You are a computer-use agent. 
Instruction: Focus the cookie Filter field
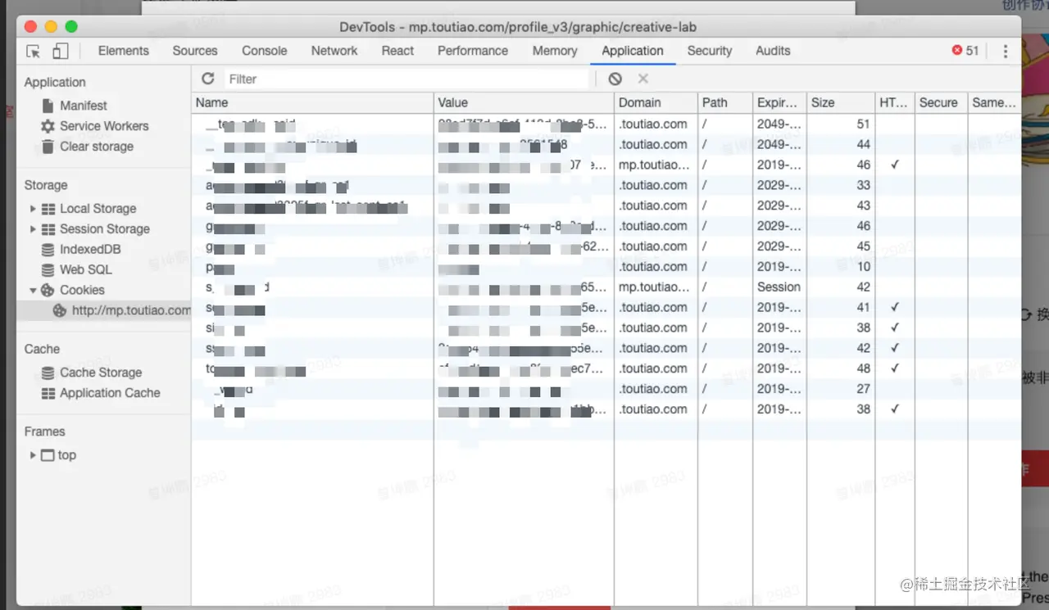[x=406, y=79]
